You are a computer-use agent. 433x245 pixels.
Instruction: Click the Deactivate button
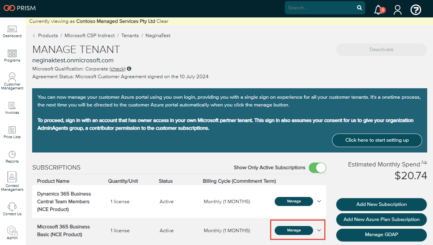coord(382,50)
